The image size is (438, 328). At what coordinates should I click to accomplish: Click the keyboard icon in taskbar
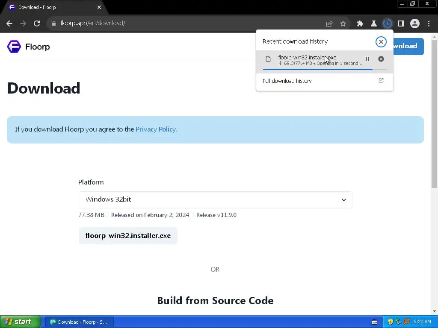click(x=375, y=322)
